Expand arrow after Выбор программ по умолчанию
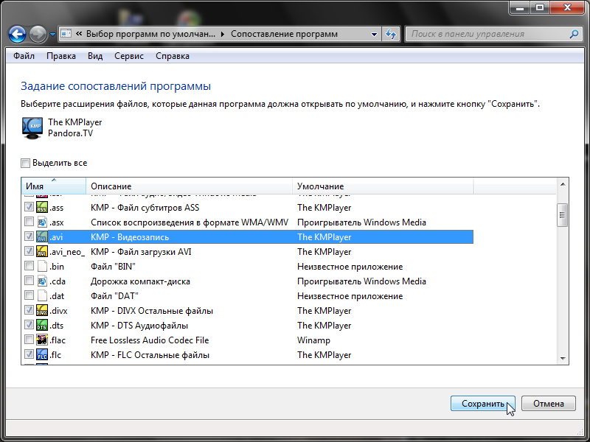 223,34
